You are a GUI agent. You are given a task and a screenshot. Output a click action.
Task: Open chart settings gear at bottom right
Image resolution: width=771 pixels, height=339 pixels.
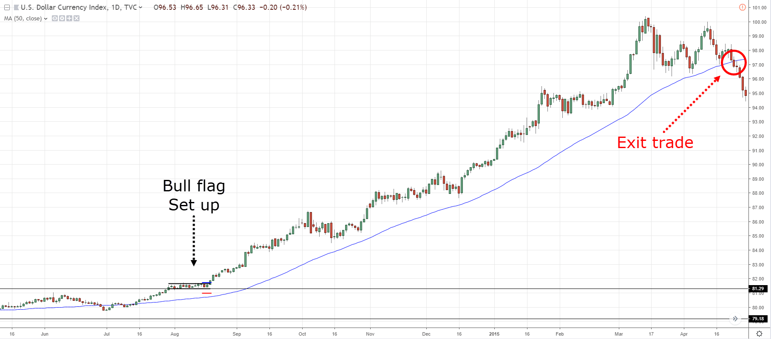point(759,334)
